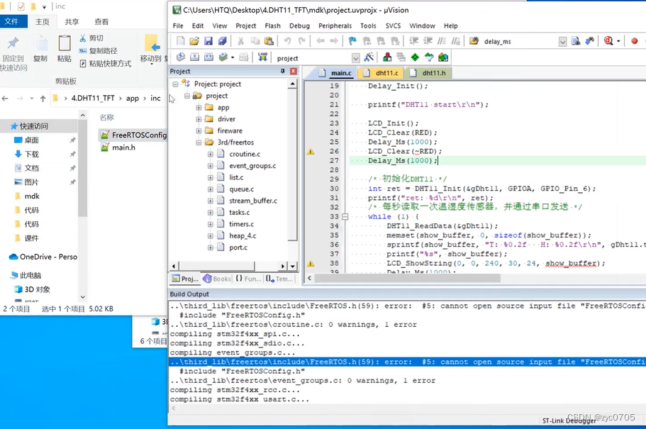Click 粘贴 button in Explorer ribbon
The image size is (646, 429).
[x=65, y=48]
